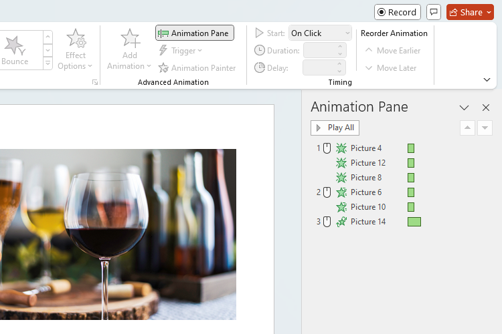
Task: Click Move Later in Reorder Animation
Action: pyautogui.click(x=391, y=67)
